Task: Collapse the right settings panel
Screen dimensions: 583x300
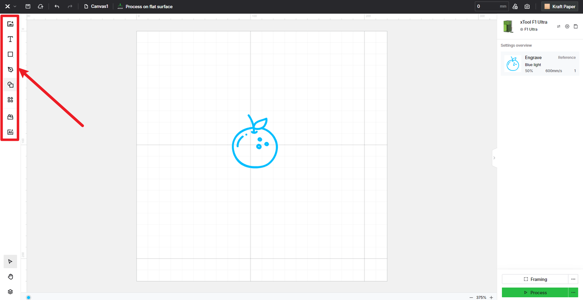Action: click(x=494, y=158)
